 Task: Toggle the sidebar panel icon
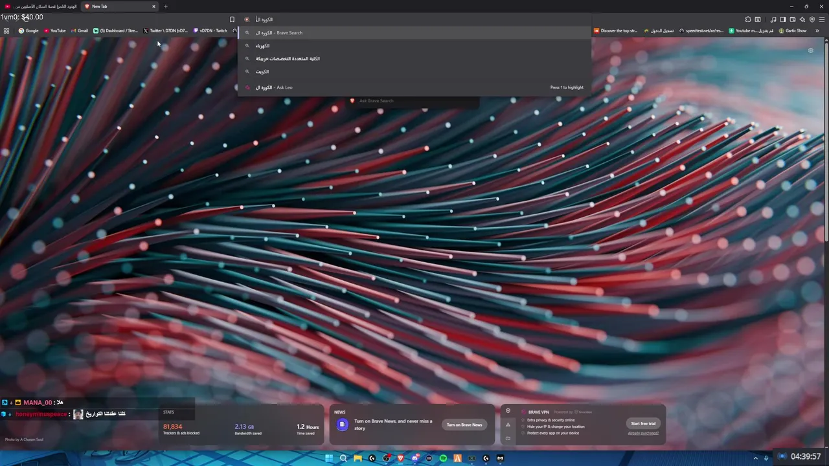pos(783,19)
